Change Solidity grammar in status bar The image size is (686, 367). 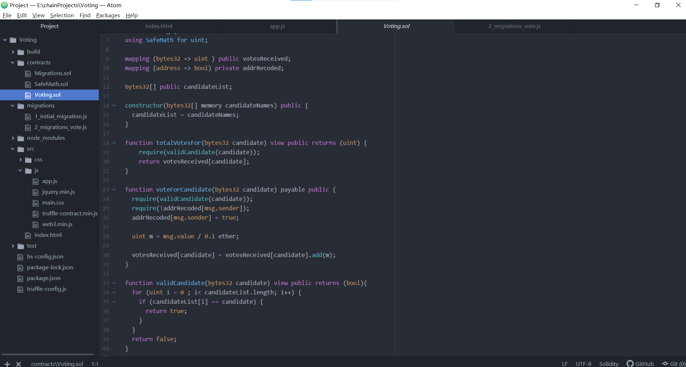click(609, 364)
